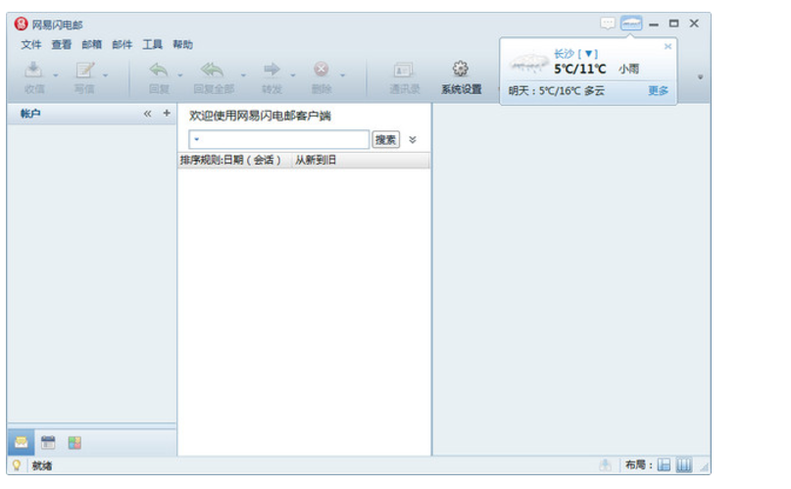Viewport: 791px width, 489px height.
Task: Select the first layout icon beside 布局
Action: click(664, 465)
